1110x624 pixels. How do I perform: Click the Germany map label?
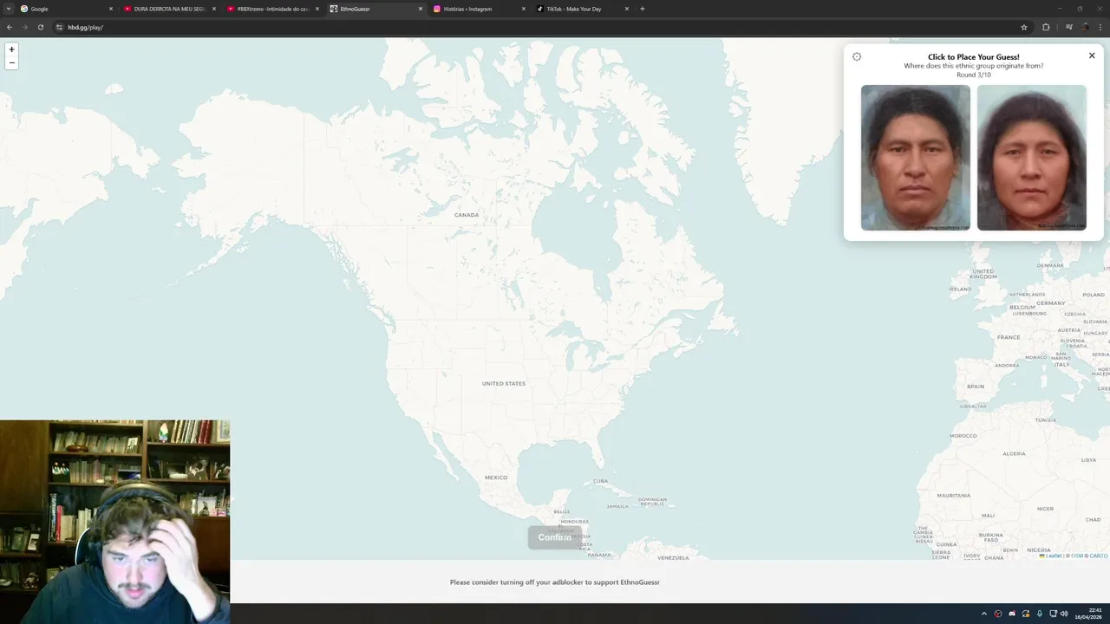click(x=1050, y=303)
